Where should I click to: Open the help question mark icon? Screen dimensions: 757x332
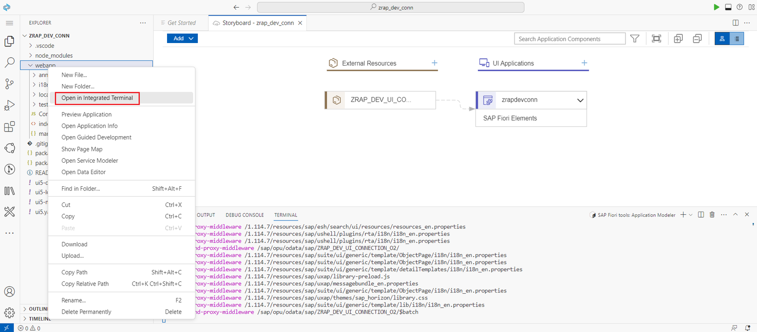(x=739, y=7)
